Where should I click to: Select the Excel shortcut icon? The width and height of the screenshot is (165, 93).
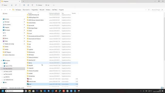point(28,84)
